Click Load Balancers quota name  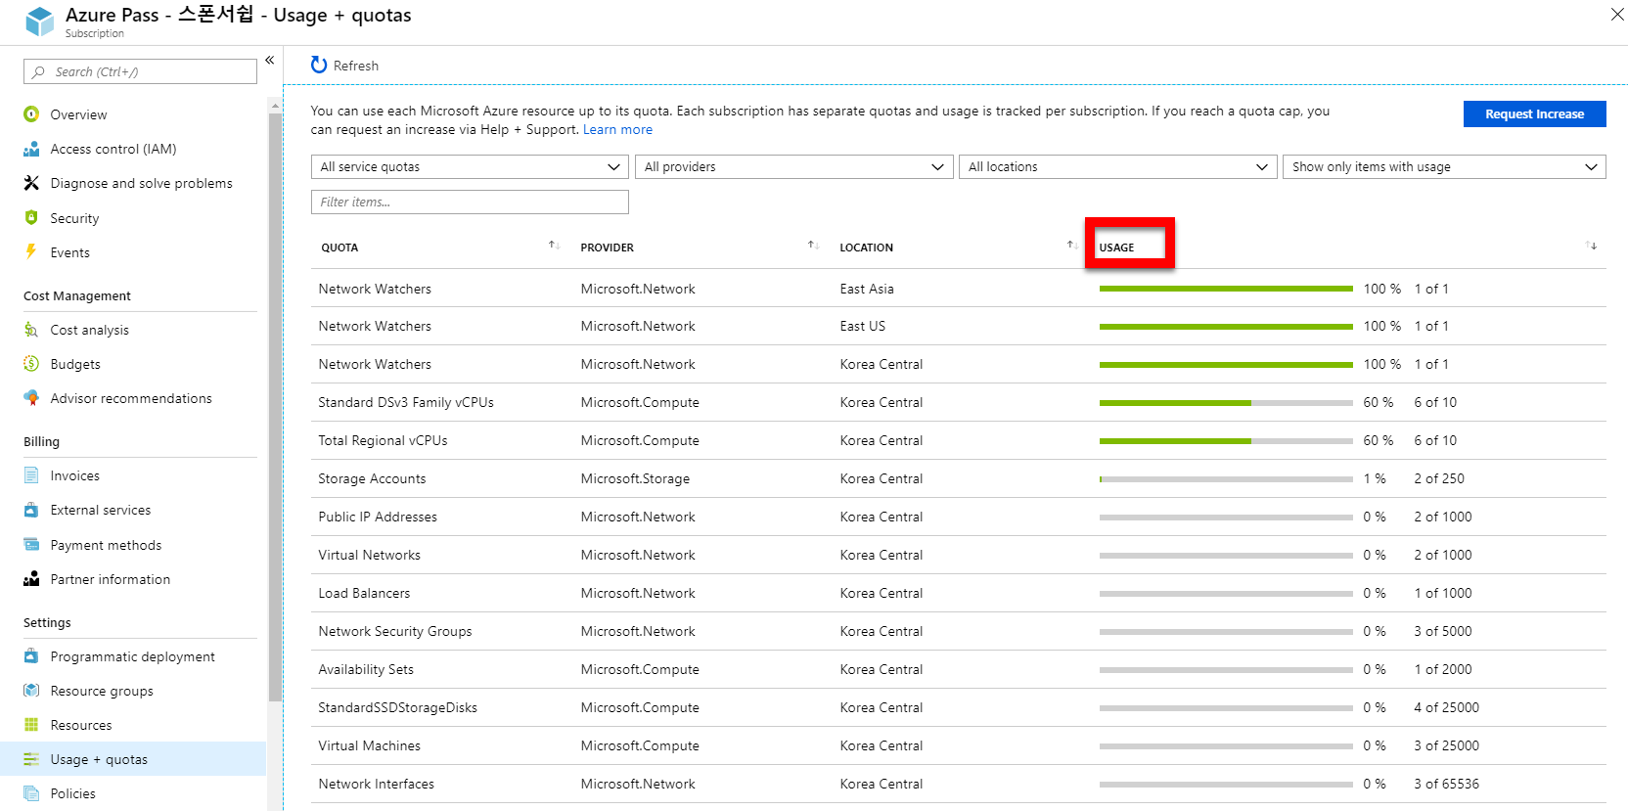coord(364,593)
